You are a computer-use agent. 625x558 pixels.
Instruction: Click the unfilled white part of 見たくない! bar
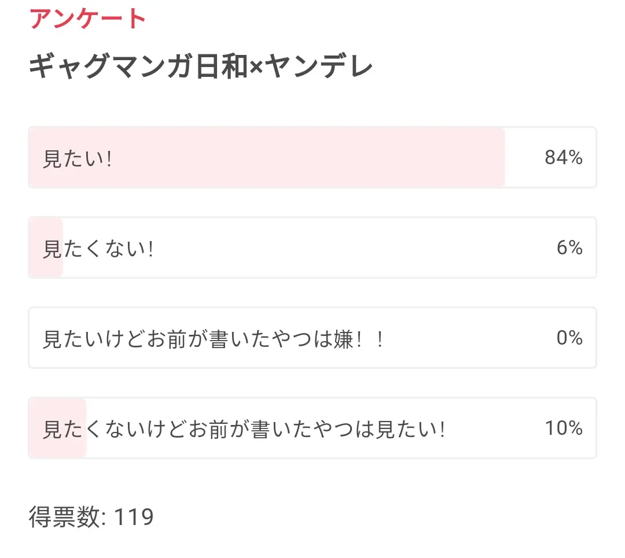[347, 248]
